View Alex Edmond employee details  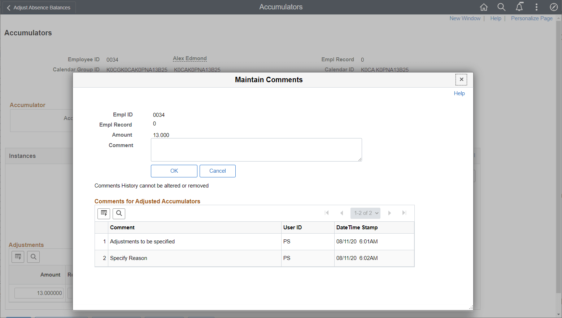(x=189, y=58)
